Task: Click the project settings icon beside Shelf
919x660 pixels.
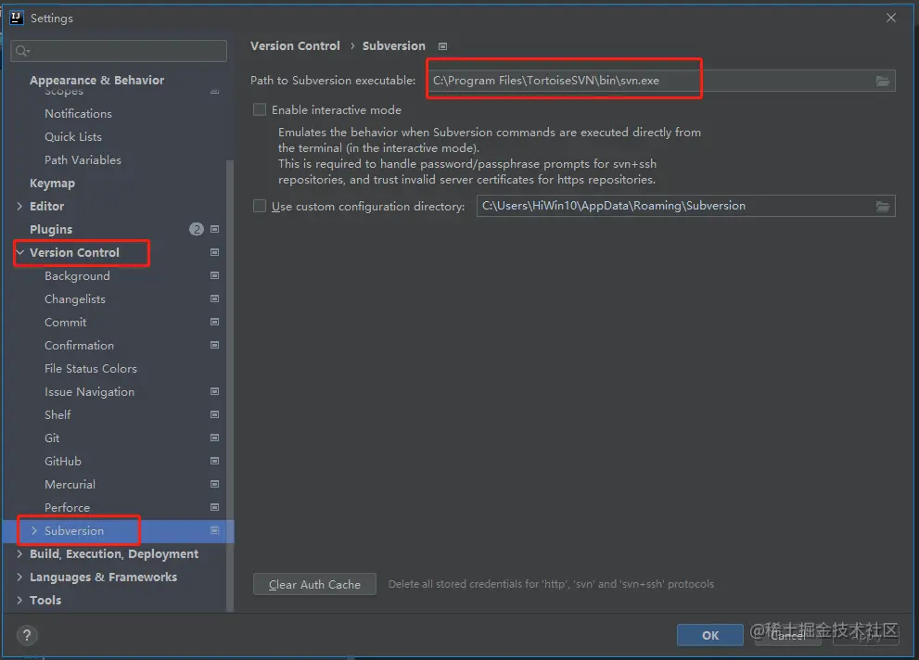Action: pyautogui.click(x=214, y=414)
